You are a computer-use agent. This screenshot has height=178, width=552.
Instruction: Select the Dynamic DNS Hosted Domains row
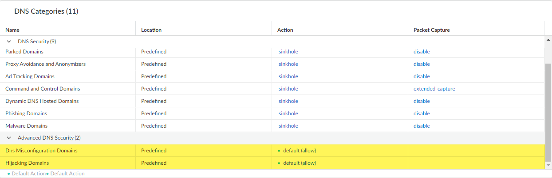click(42, 101)
